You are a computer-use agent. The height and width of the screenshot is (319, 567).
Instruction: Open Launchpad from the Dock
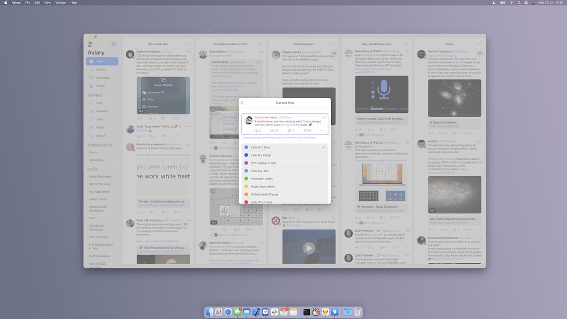(x=219, y=312)
